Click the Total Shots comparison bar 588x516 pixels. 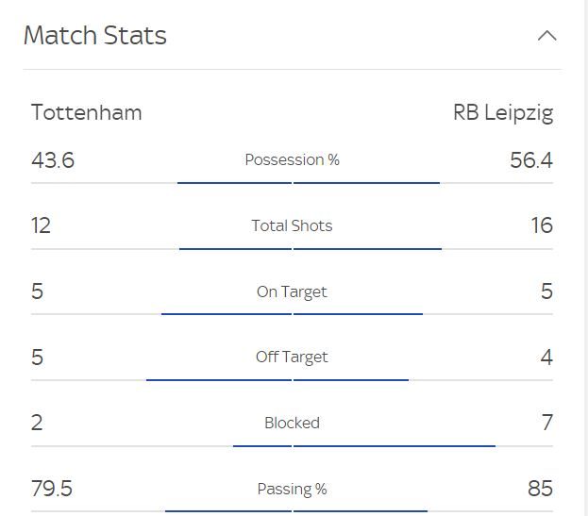(311, 248)
